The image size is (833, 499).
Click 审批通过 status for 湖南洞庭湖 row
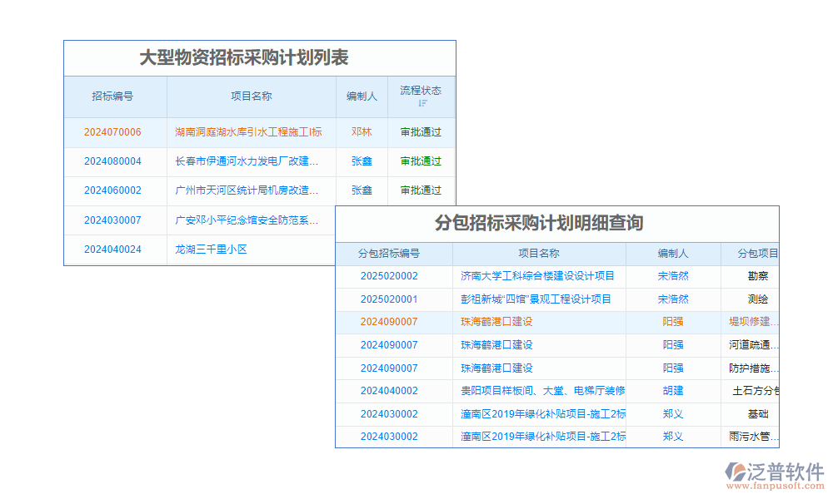[x=421, y=132]
